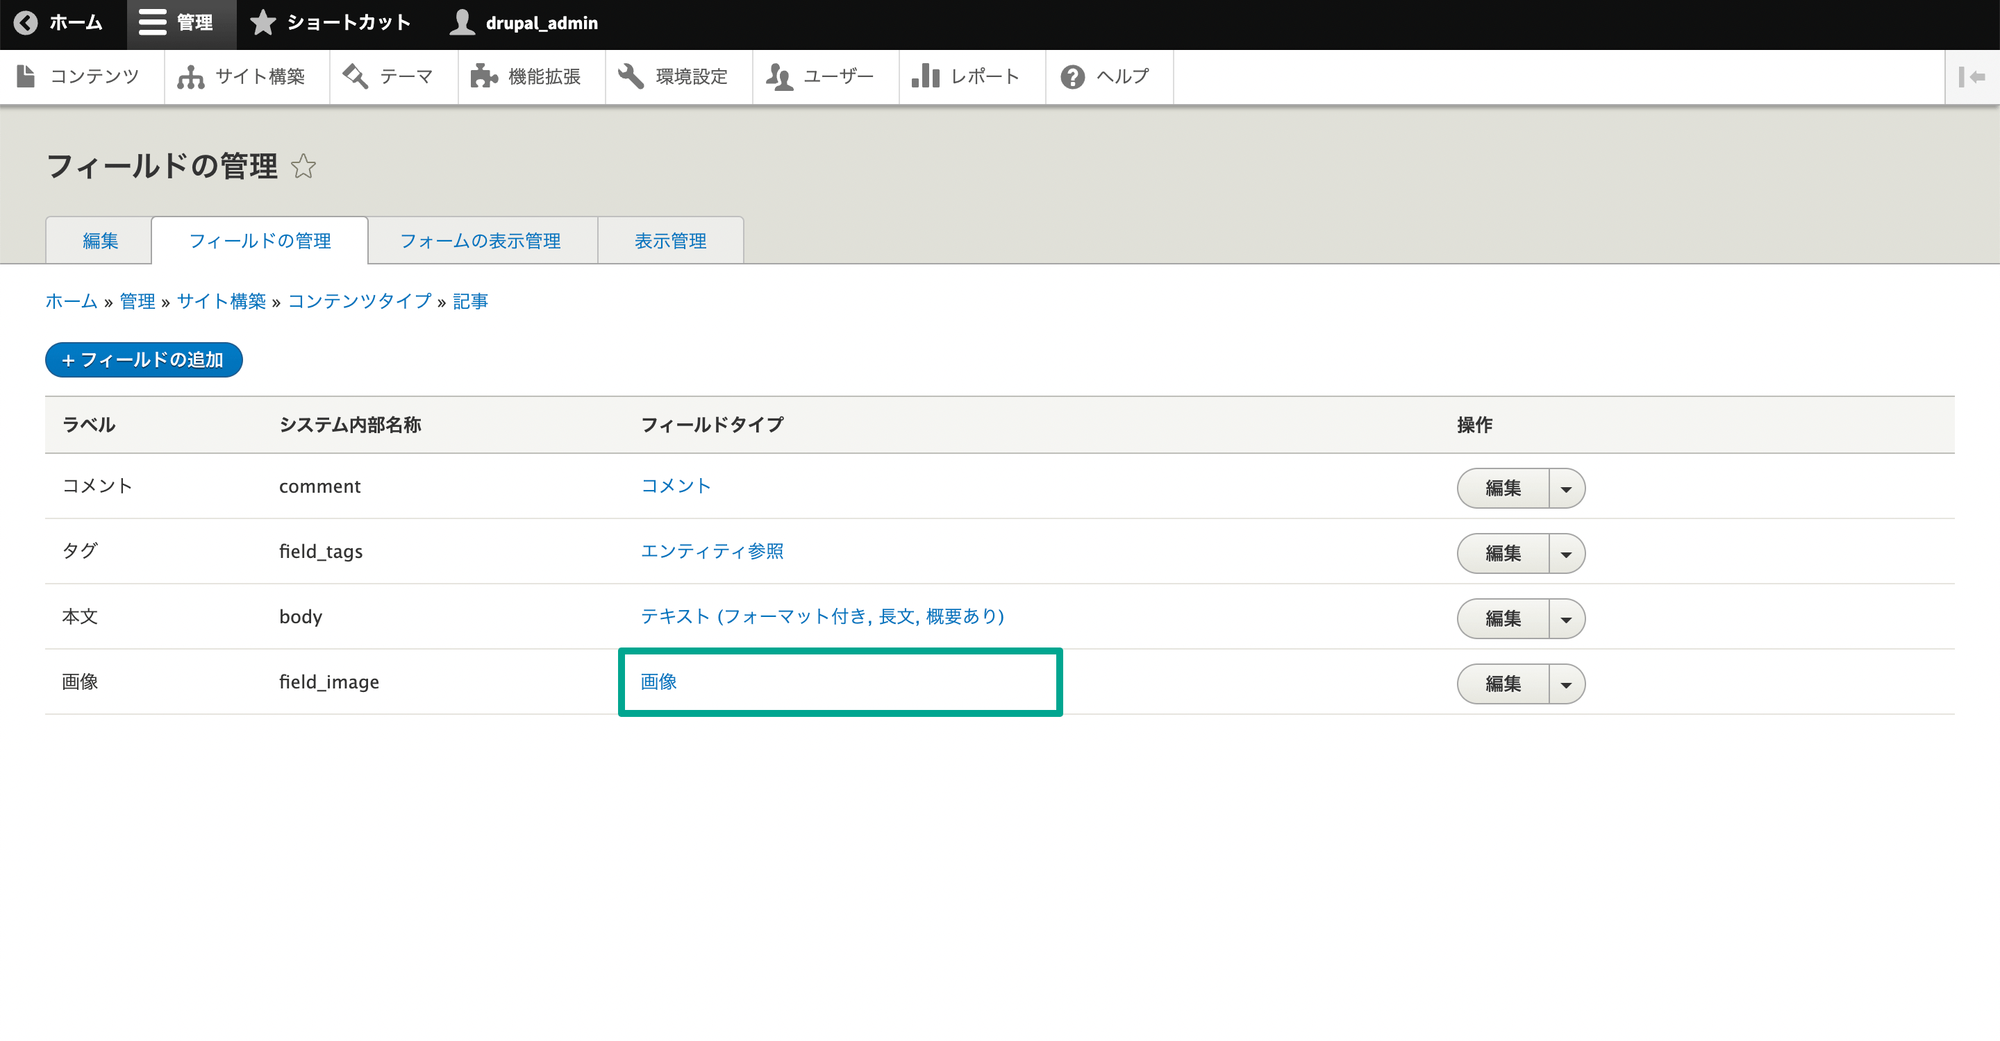Viewport: 2000px width, 1041px height.
Task: Click the 機能拡張 puzzle icon
Action: tap(484, 77)
